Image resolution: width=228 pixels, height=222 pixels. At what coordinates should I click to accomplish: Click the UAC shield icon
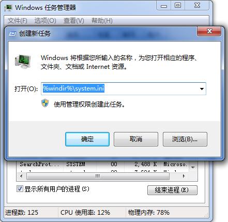[45, 103]
